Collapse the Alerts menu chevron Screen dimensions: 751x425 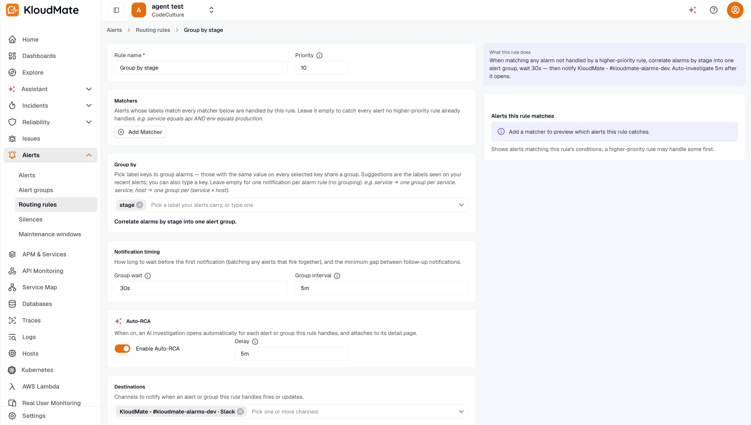pyautogui.click(x=89, y=155)
